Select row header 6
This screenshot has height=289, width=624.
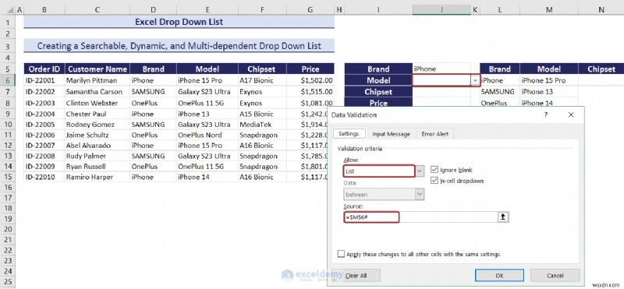point(8,80)
